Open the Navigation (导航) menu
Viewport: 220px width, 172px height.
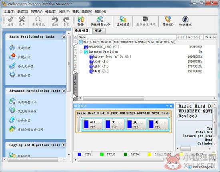76,12
